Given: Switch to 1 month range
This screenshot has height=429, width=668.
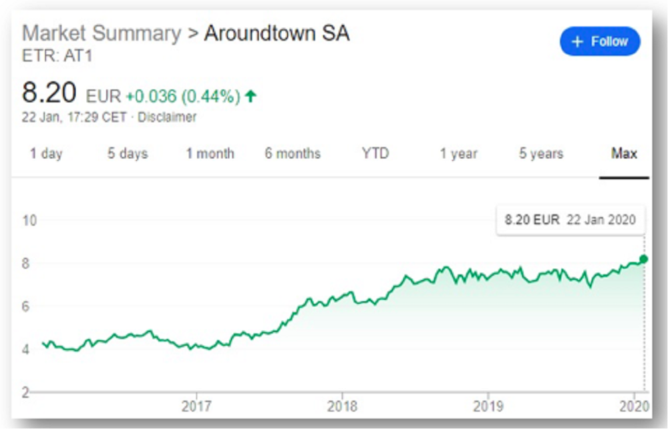Looking at the screenshot, I should 210,153.
